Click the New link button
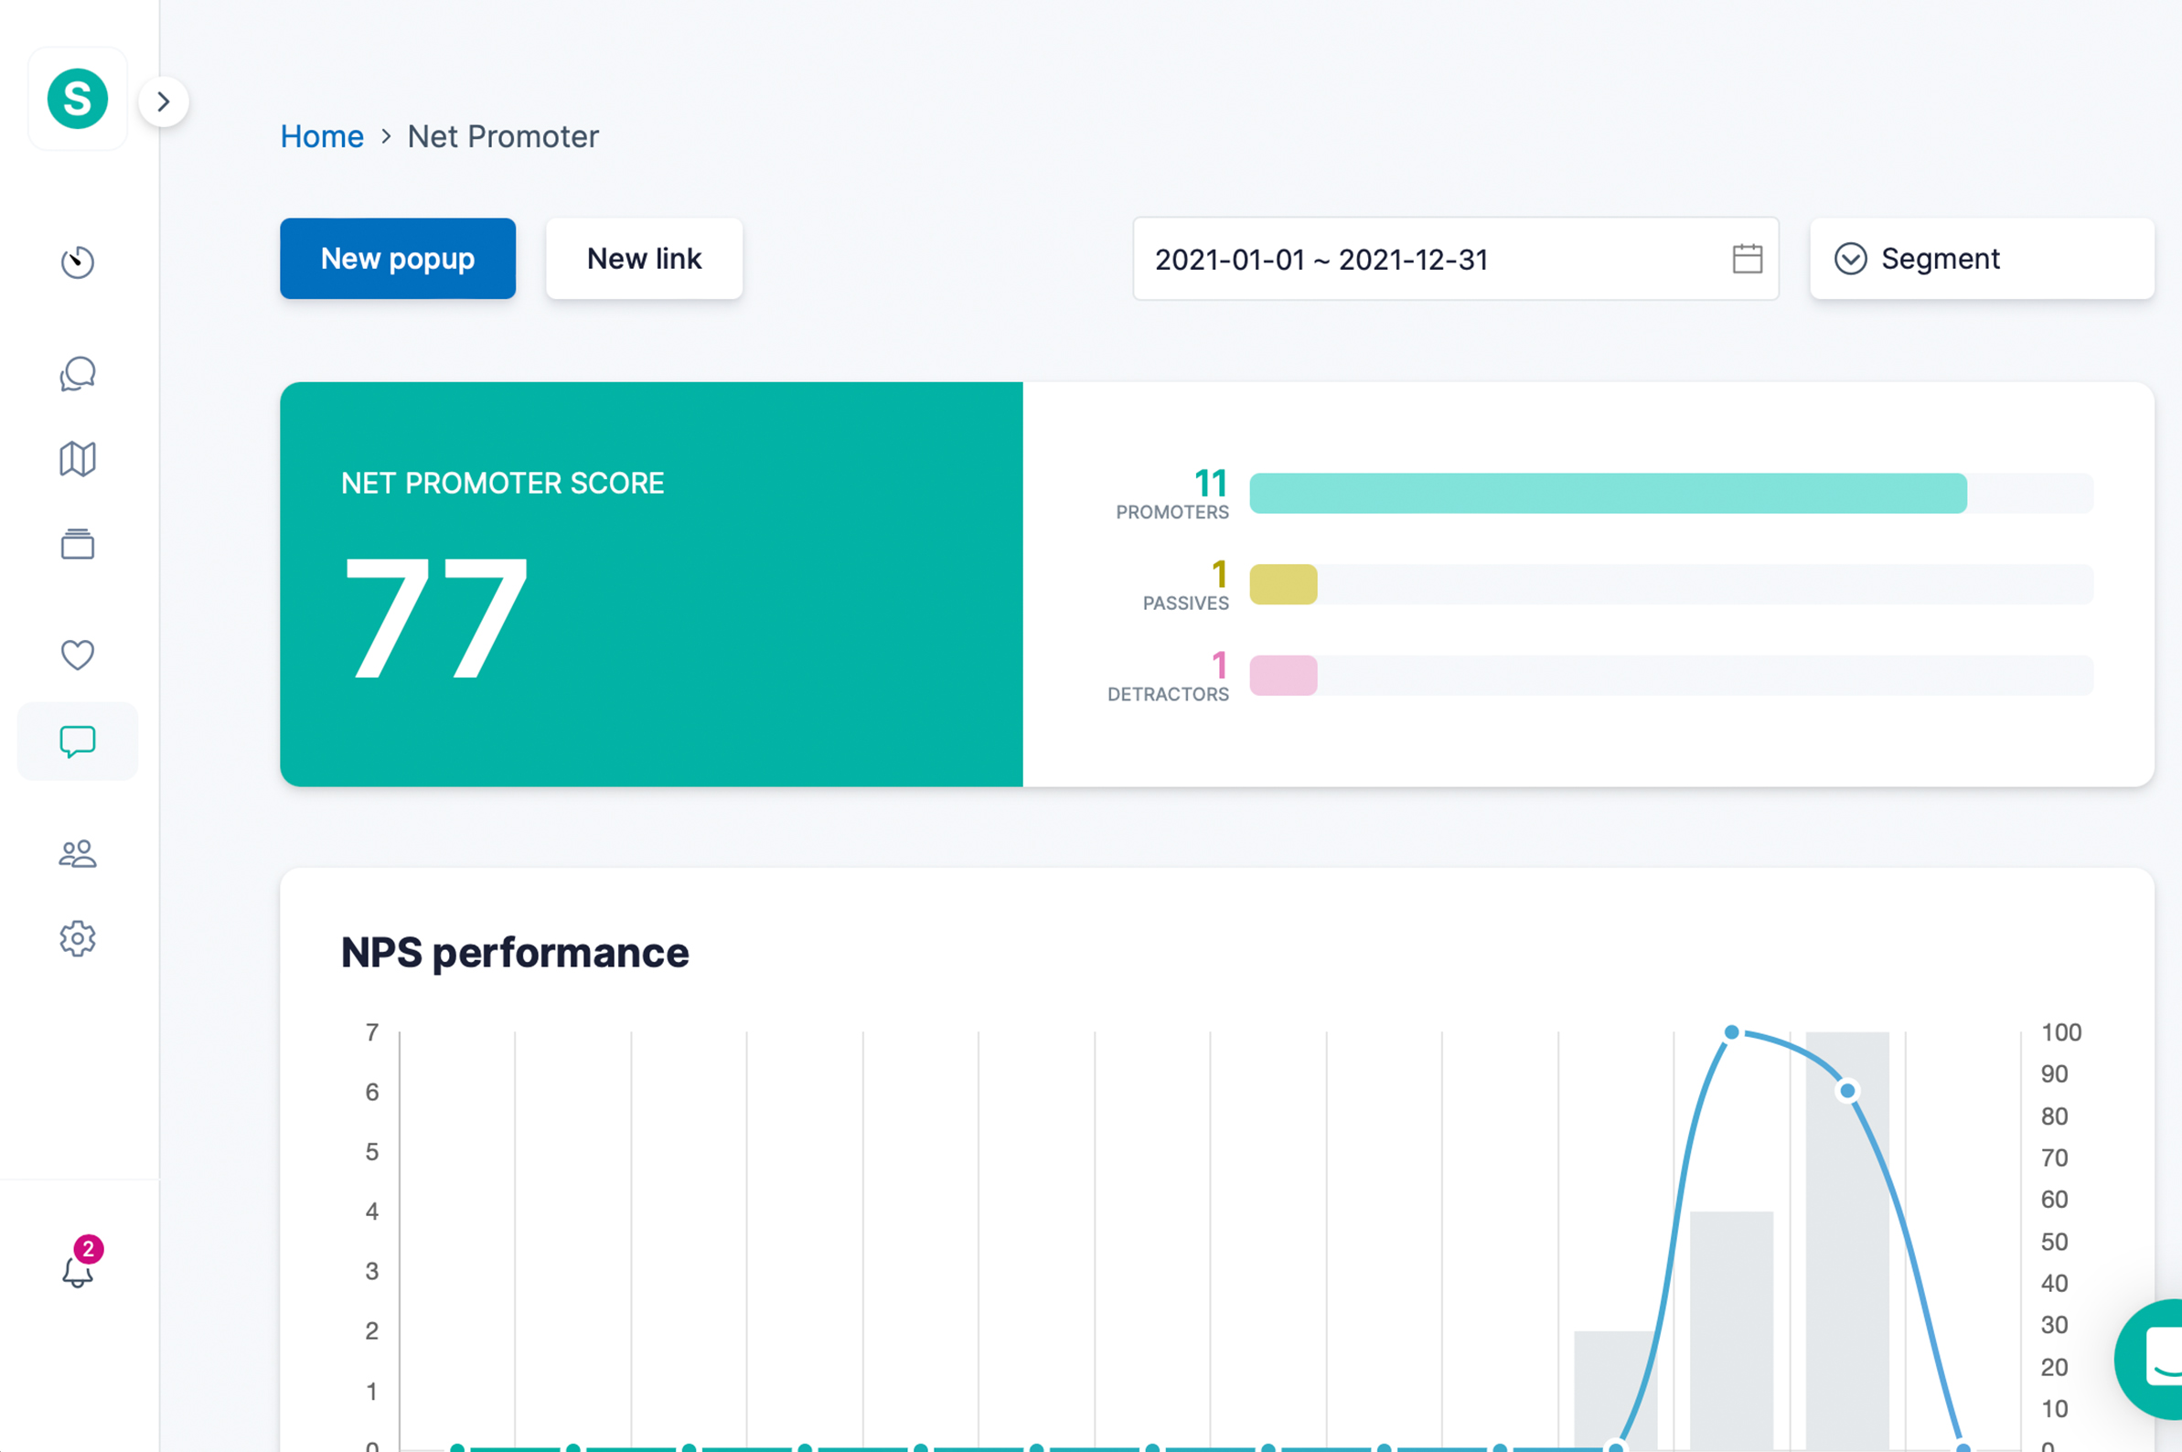The width and height of the screenshot is (2182, 1452). click(x=645, y=259)
